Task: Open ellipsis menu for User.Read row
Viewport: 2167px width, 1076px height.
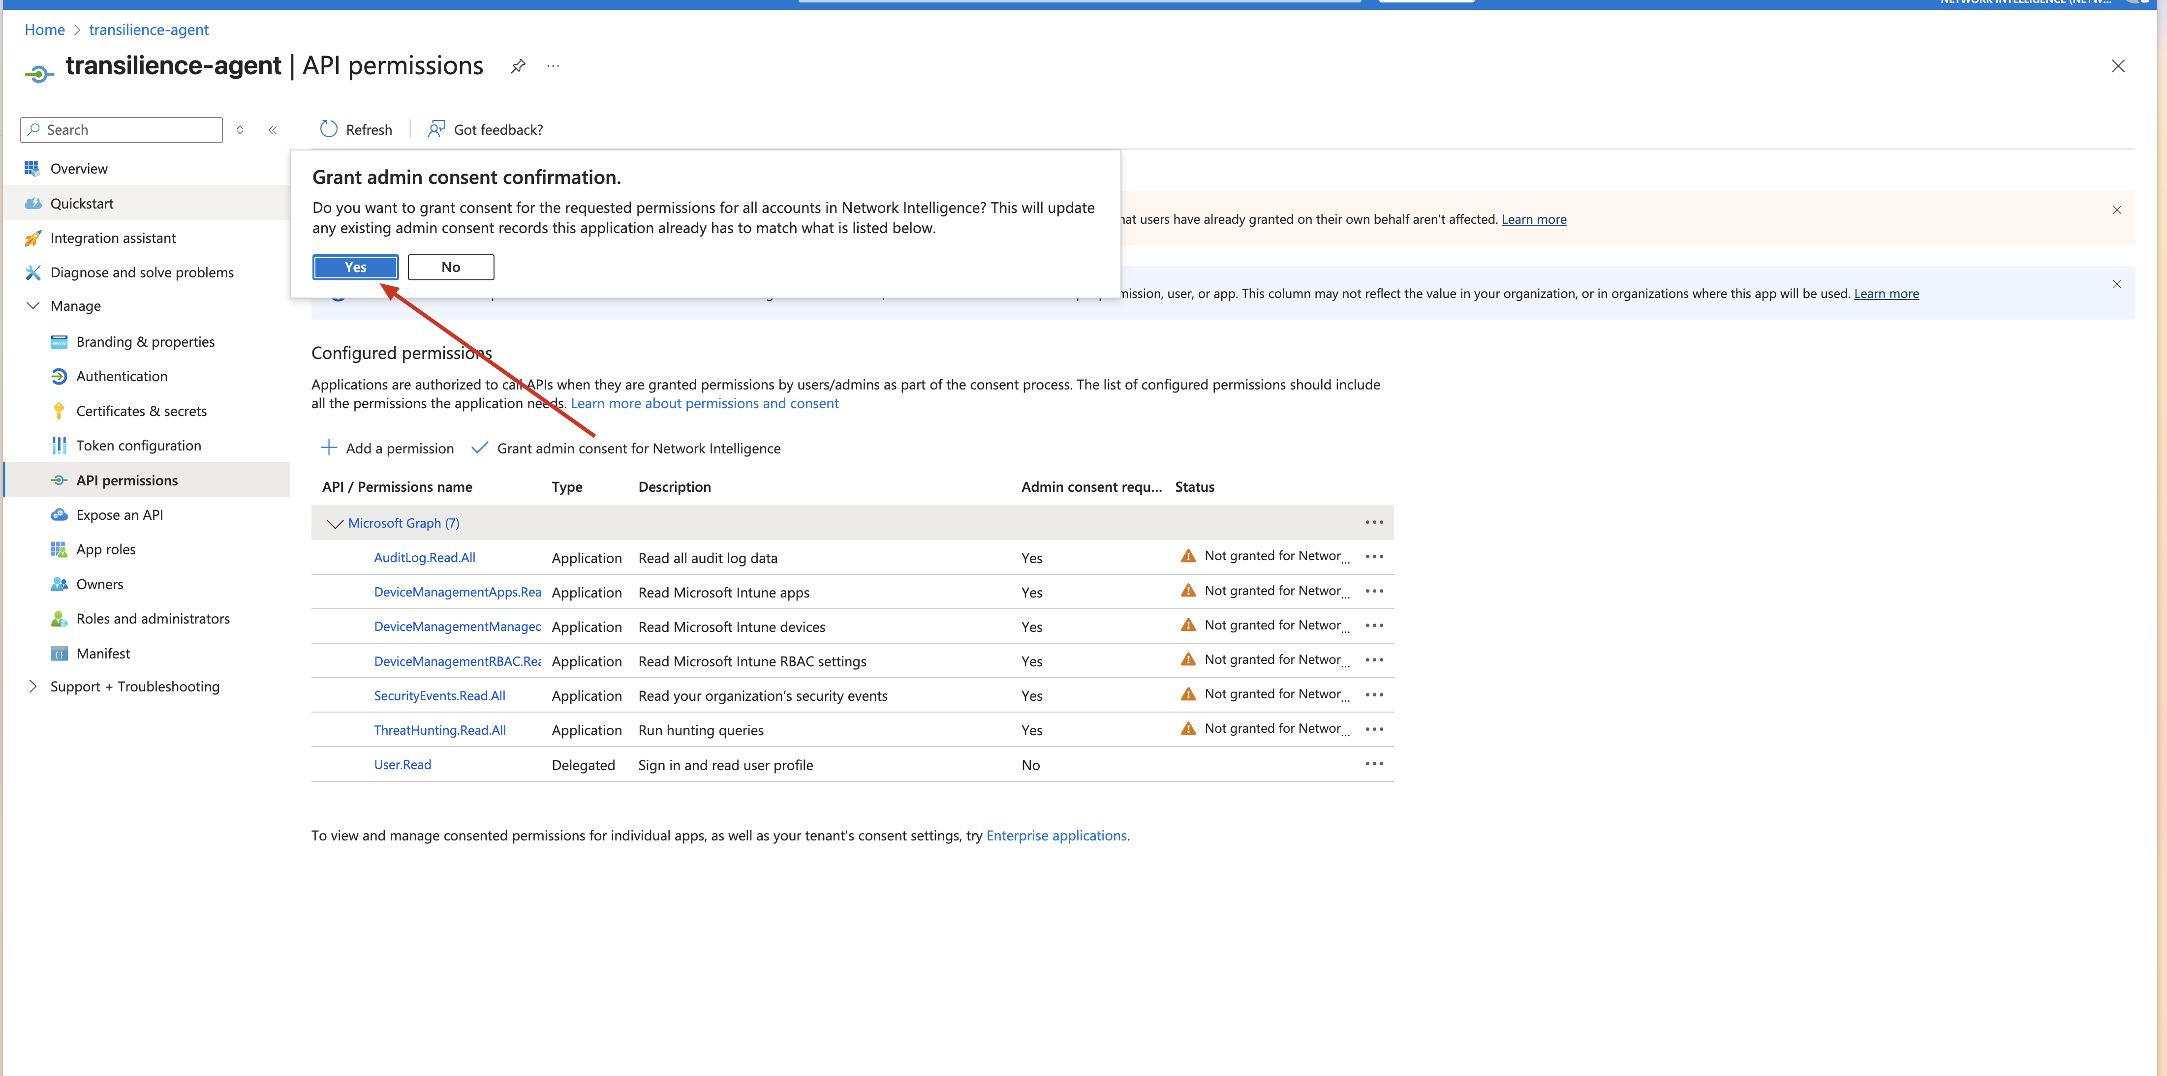Action: point(1374,764)
